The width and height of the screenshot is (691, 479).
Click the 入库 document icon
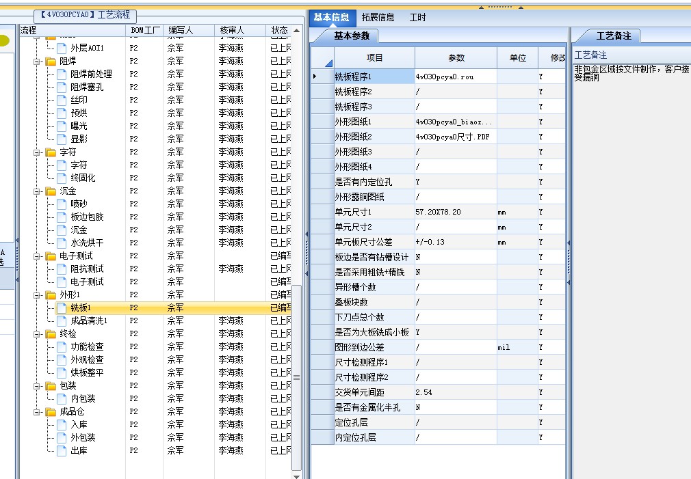coord(62,425)
